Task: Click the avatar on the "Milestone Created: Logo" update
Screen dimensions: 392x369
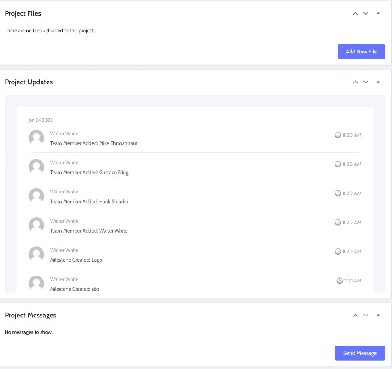Action: [36, 254]
